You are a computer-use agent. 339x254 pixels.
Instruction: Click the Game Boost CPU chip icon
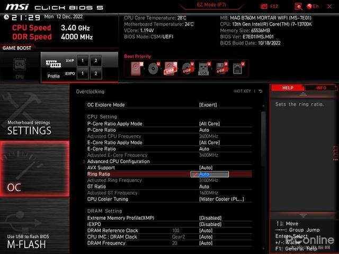20,65
